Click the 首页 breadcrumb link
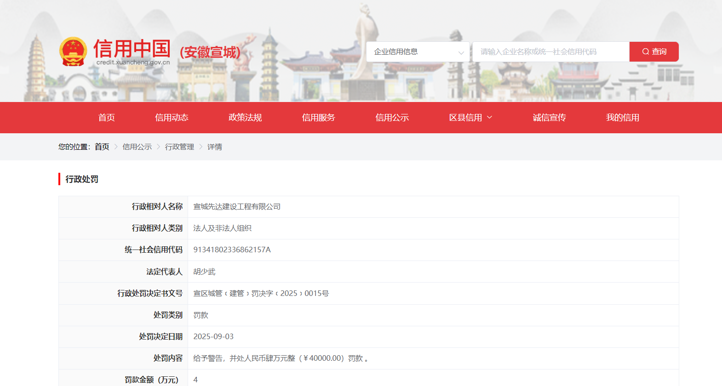This screenshot has height=386, width=722. click(102, 147)
